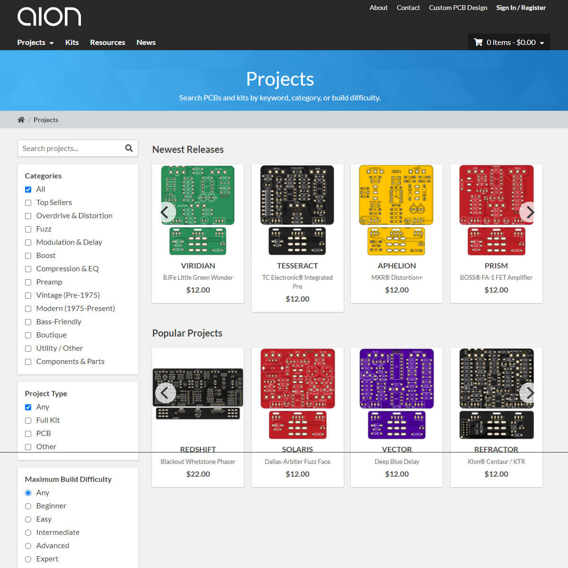This screenshot has height=568, width=568.
Task: Click the search magnifier icon
Action: point(129,148)
